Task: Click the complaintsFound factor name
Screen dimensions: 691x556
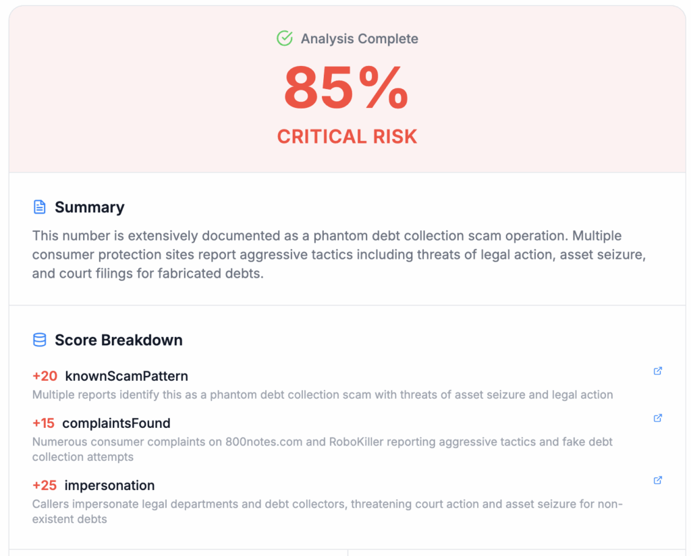Action: [x=116, y=423]
